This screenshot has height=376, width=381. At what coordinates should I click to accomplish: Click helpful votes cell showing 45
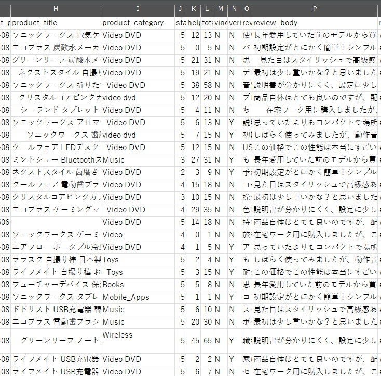click(x=194, y=341)
